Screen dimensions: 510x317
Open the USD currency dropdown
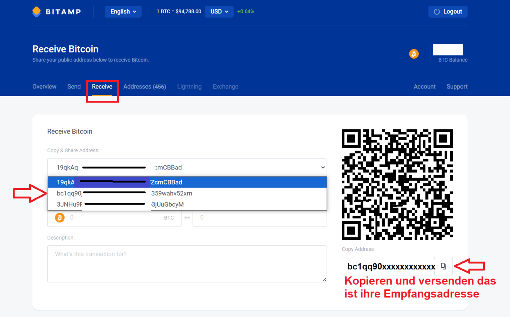pos(219,12)
